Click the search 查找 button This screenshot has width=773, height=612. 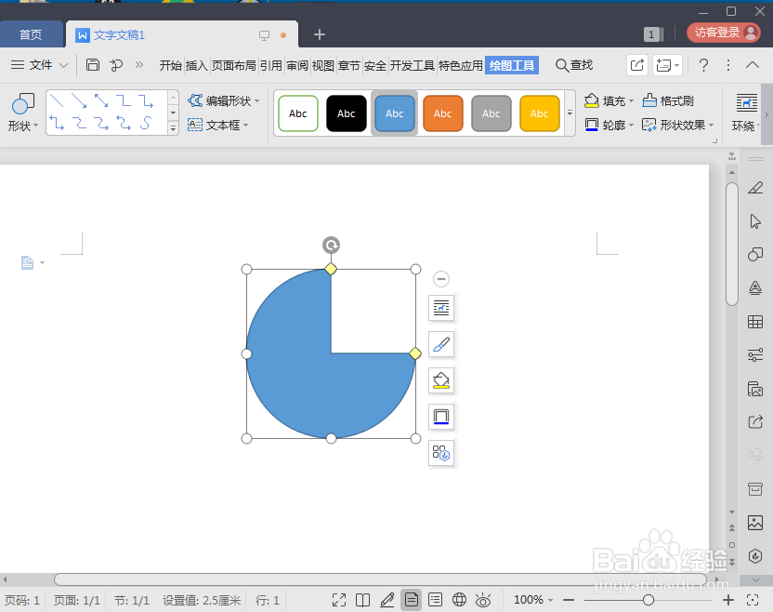pyautogui.click(x=574, y=65)
